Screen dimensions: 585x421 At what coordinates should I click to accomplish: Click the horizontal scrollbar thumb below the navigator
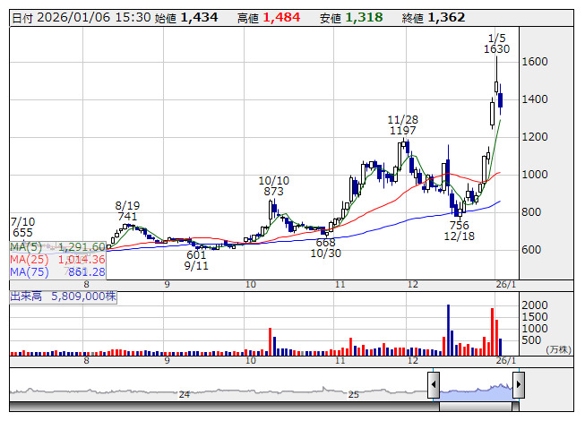[x=481, y=406]
